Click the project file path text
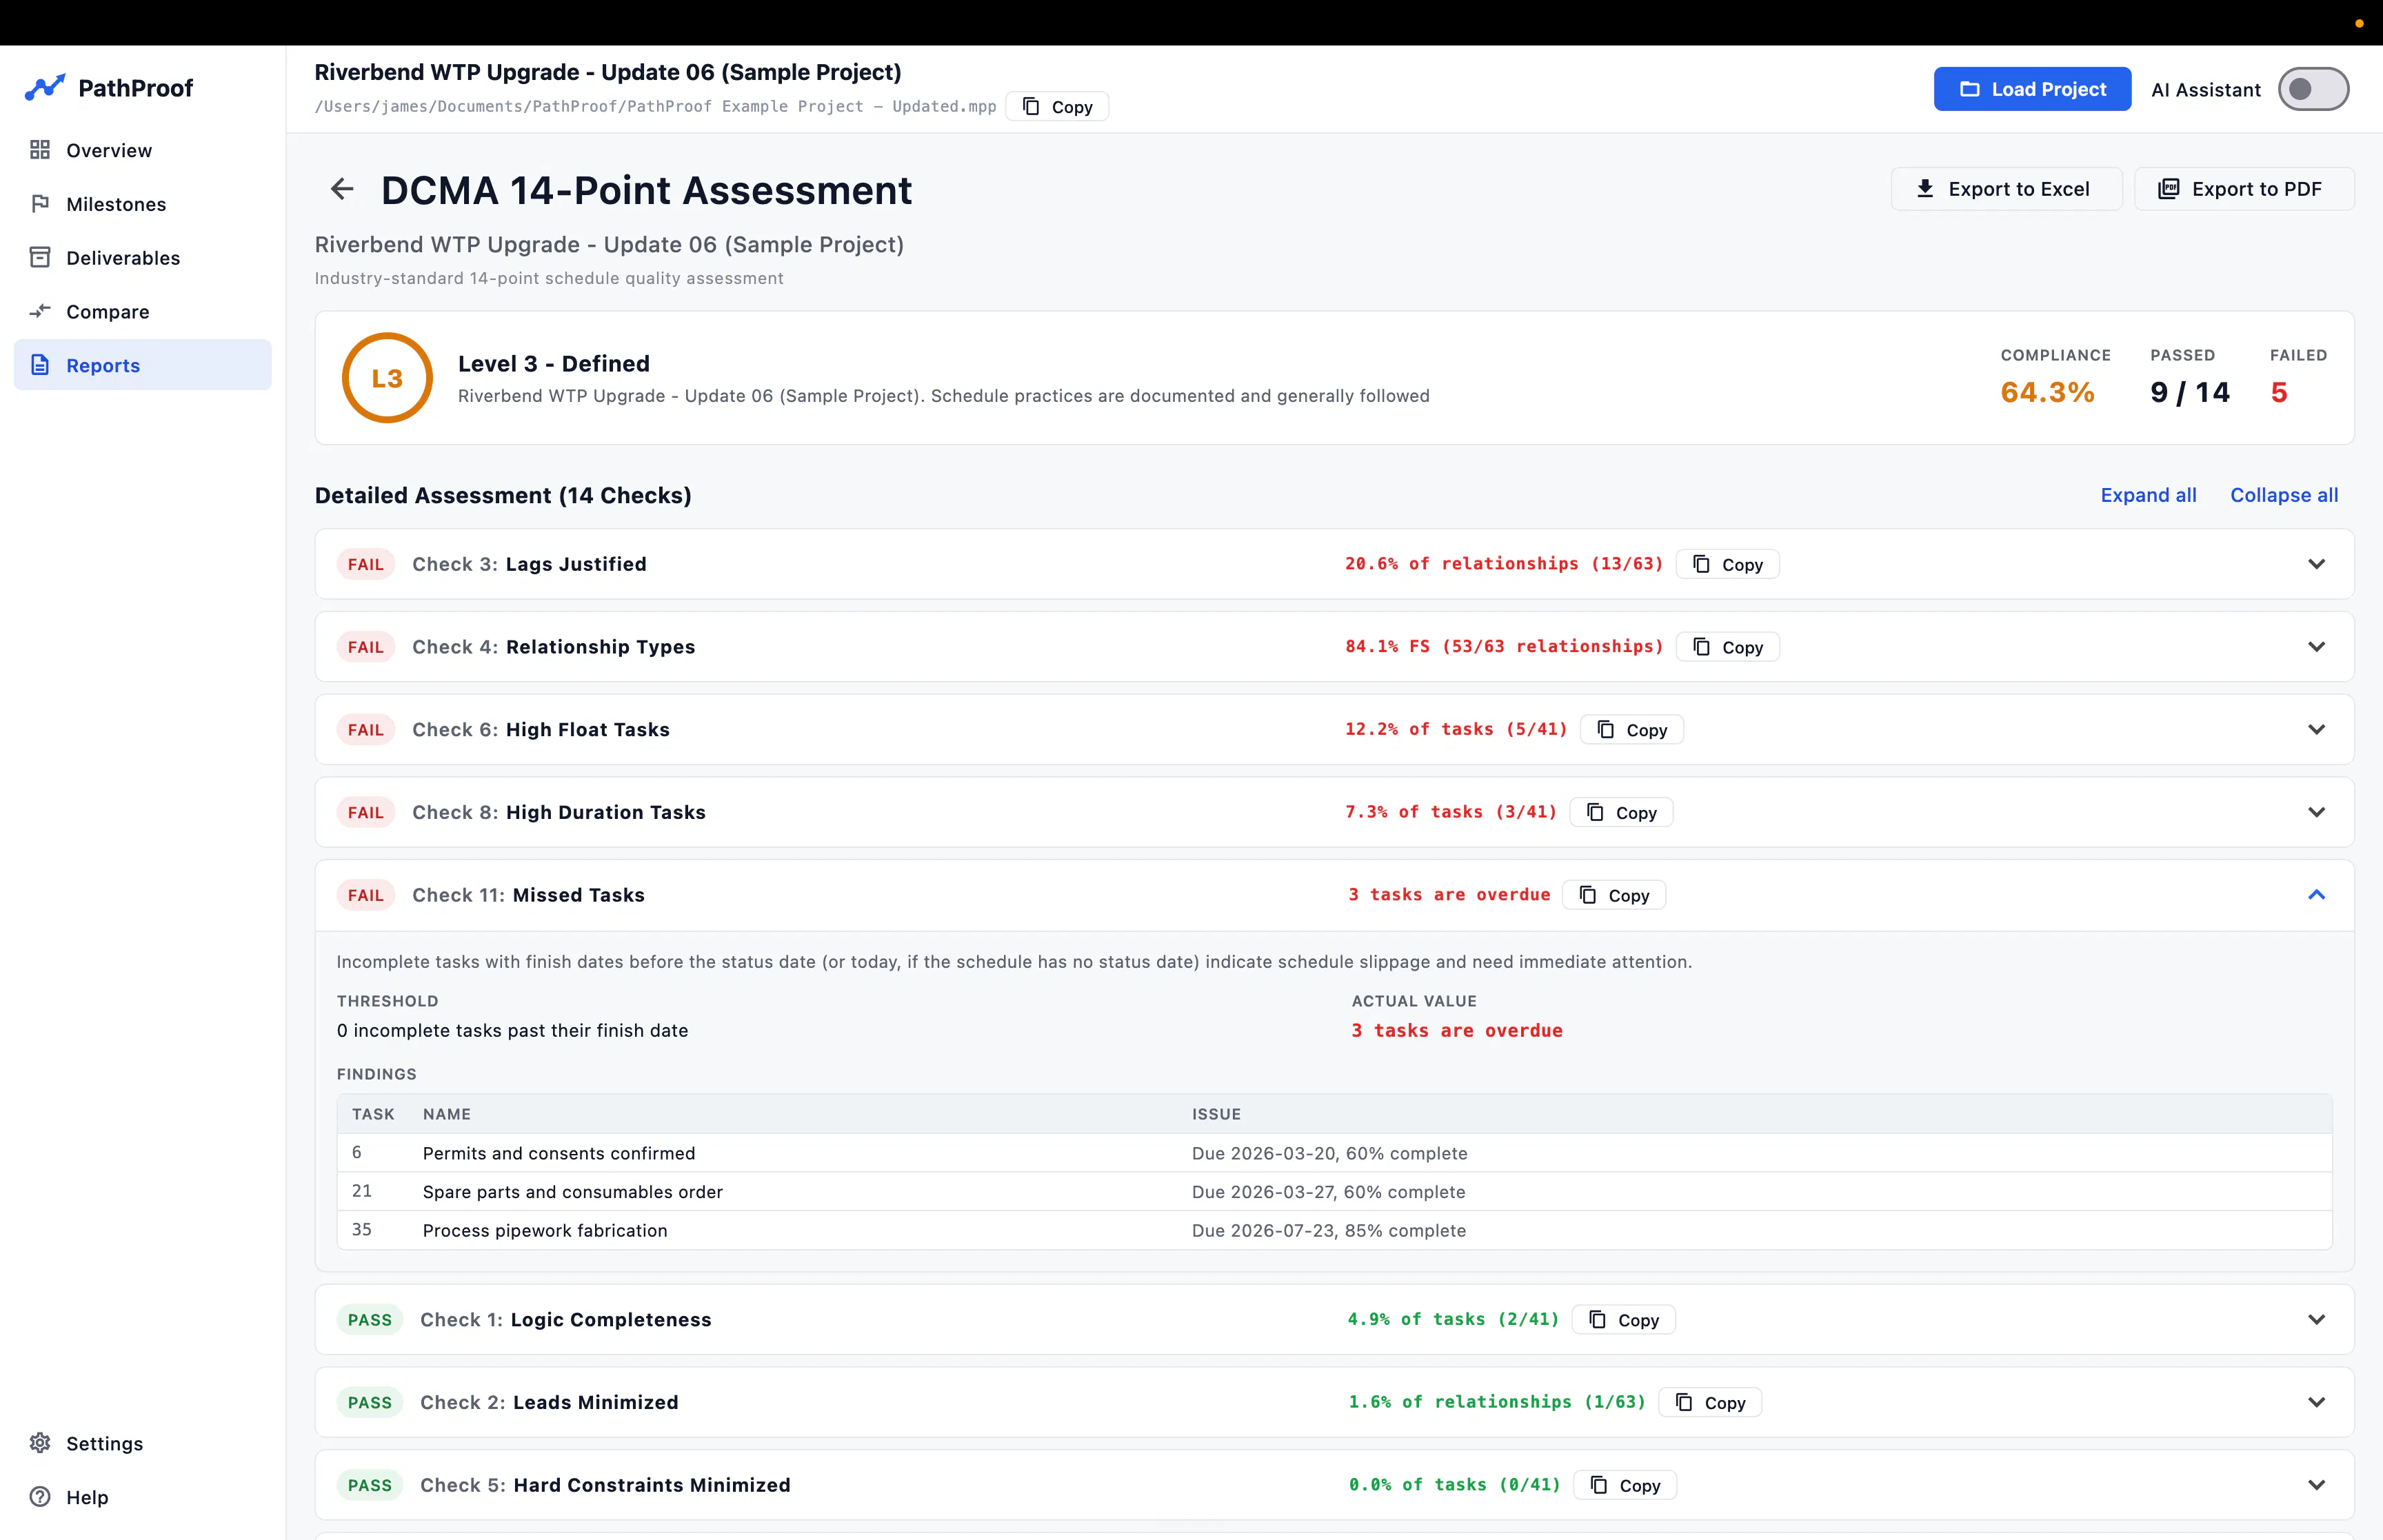2383x1540 pixels. (x=655, y=107)
